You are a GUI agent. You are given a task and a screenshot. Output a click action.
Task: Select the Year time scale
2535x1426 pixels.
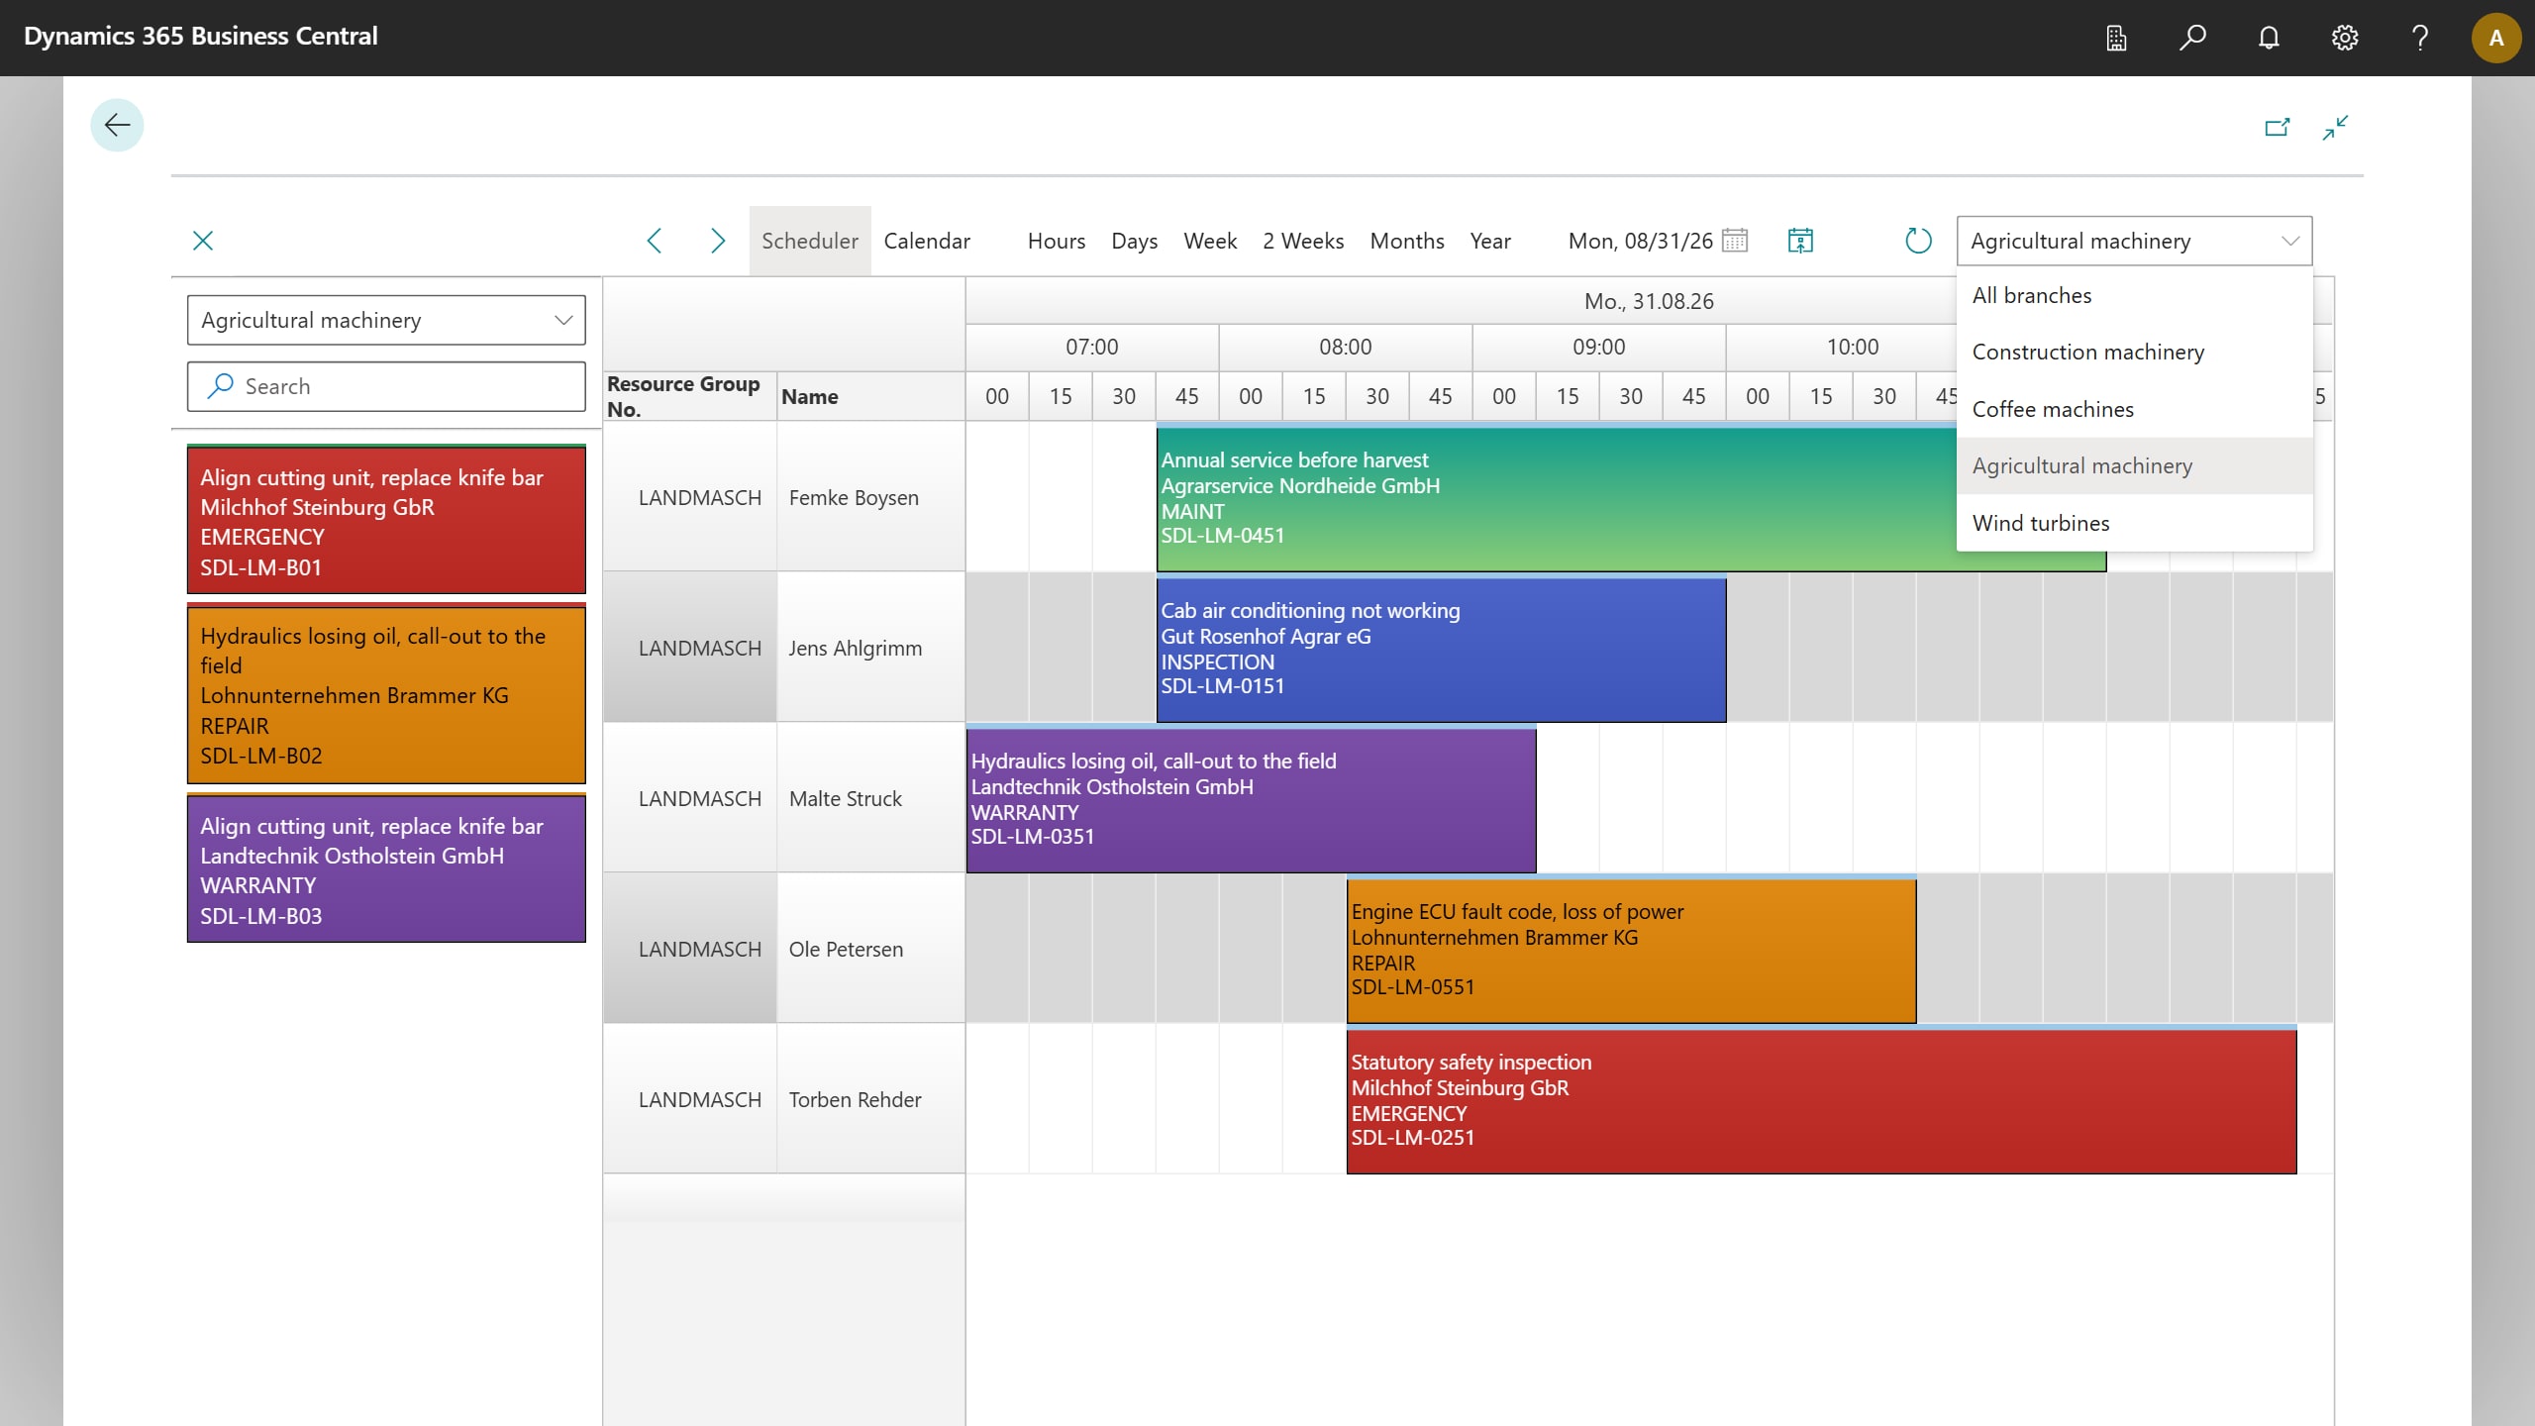1490,241
